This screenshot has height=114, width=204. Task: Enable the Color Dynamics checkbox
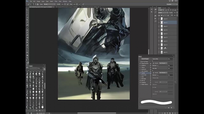[x=140, y=71]
